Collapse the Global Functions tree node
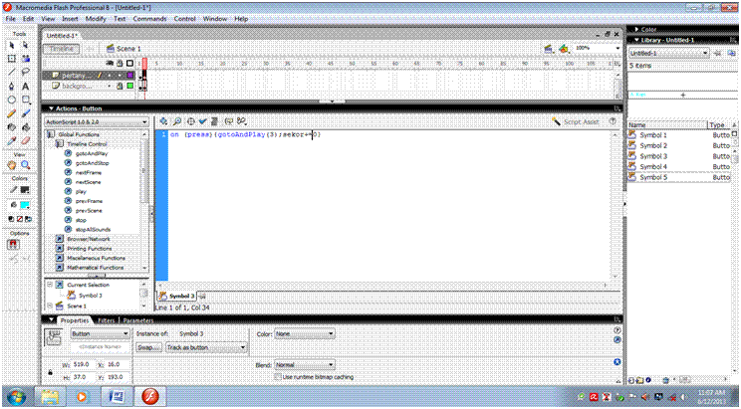The image size is (741, 409). click(x=50, y=134)
